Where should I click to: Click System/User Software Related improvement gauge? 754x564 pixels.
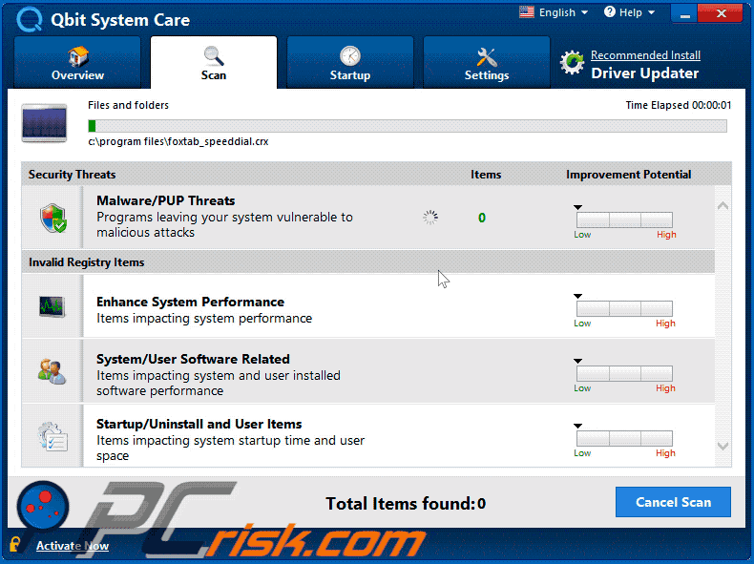pyautogui.click(x=624, y=373)
